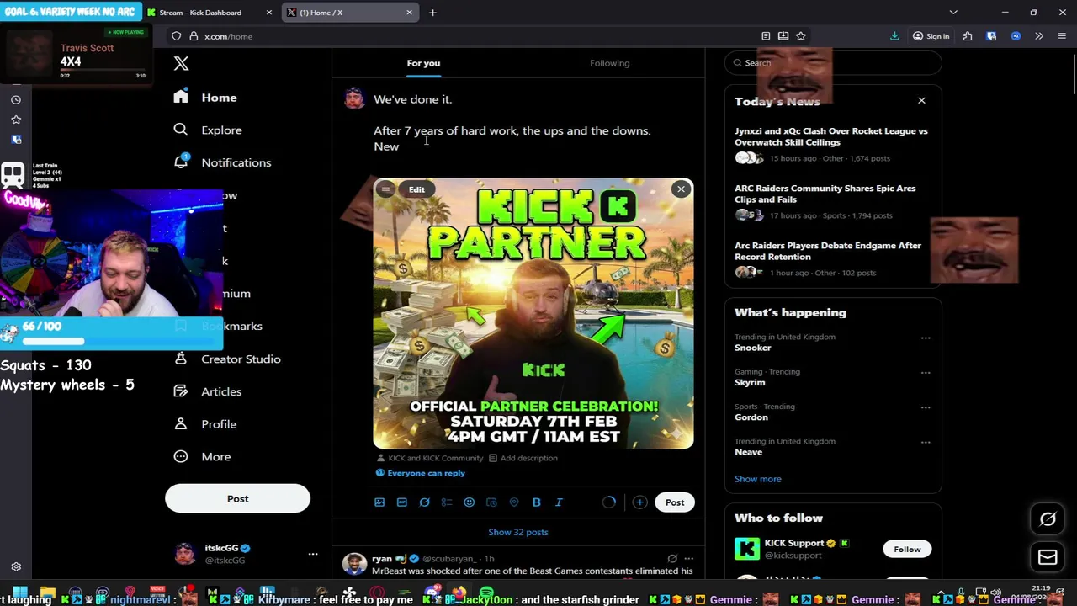Click the X logo in sidebar
Image resolution: width=1077 pixels, height=606 pixels.
click(x=181, y=63)
